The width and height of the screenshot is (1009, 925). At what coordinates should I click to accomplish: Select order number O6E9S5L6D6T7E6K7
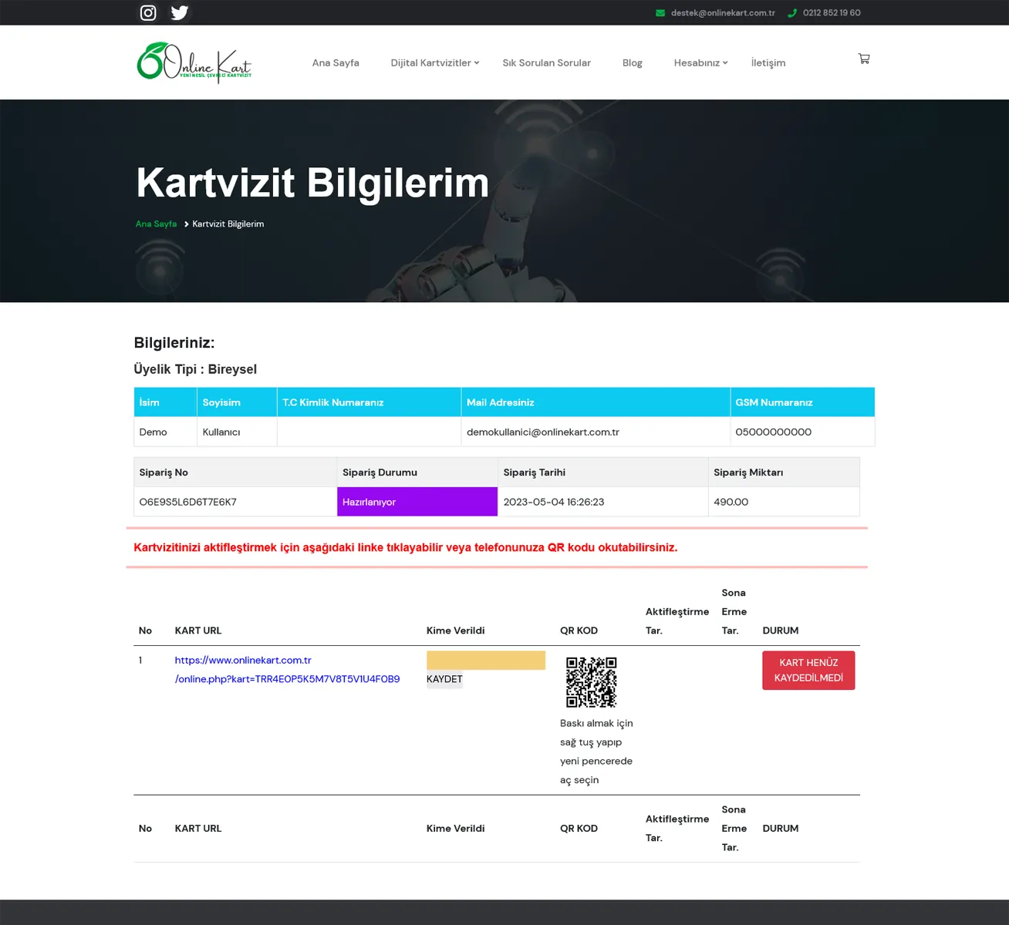187,502
